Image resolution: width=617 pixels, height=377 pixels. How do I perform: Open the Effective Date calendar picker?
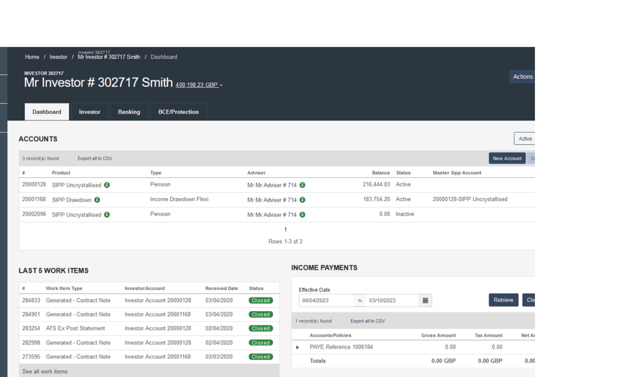click(425, 300)
